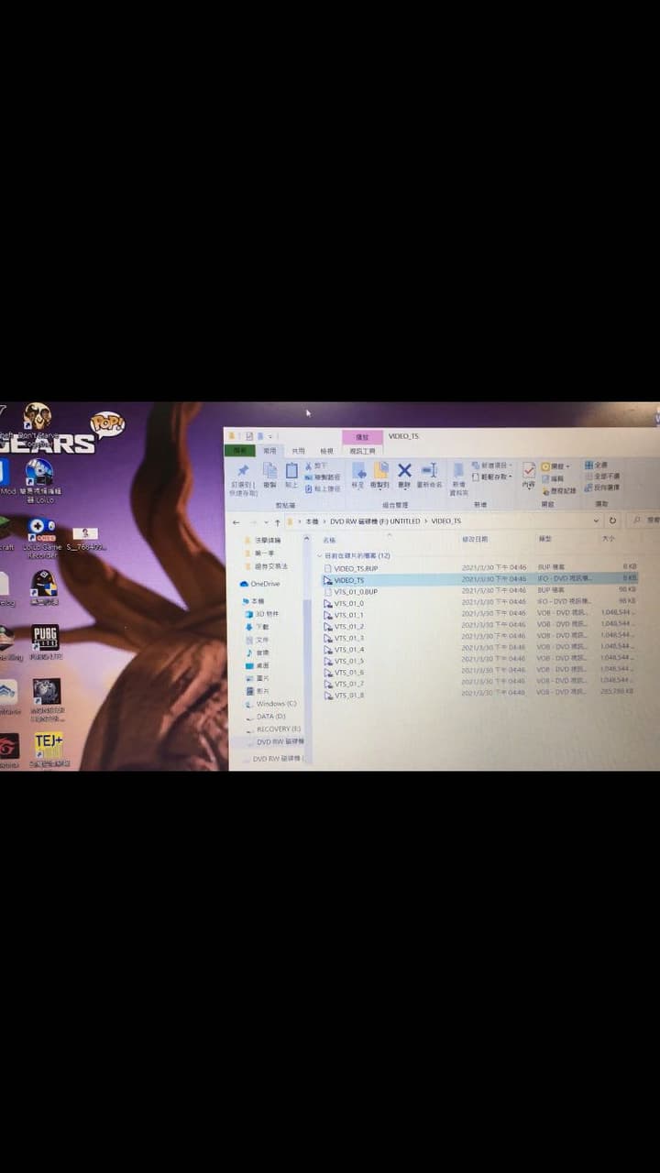Sort by the Name column header
Viewport: 660px width, 1173px height.
click(x=328, y=540)
